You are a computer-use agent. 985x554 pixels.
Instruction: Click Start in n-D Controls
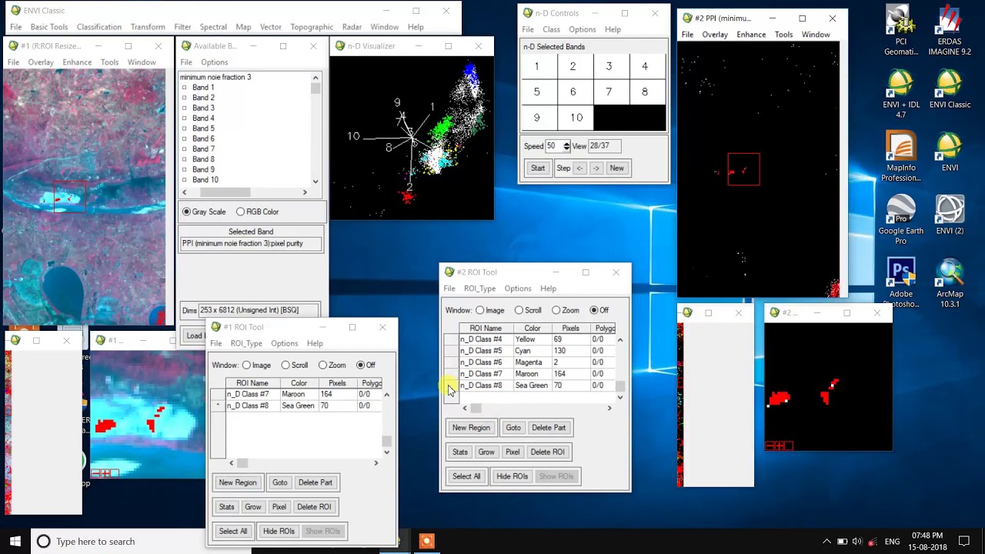tap(537, 168)
